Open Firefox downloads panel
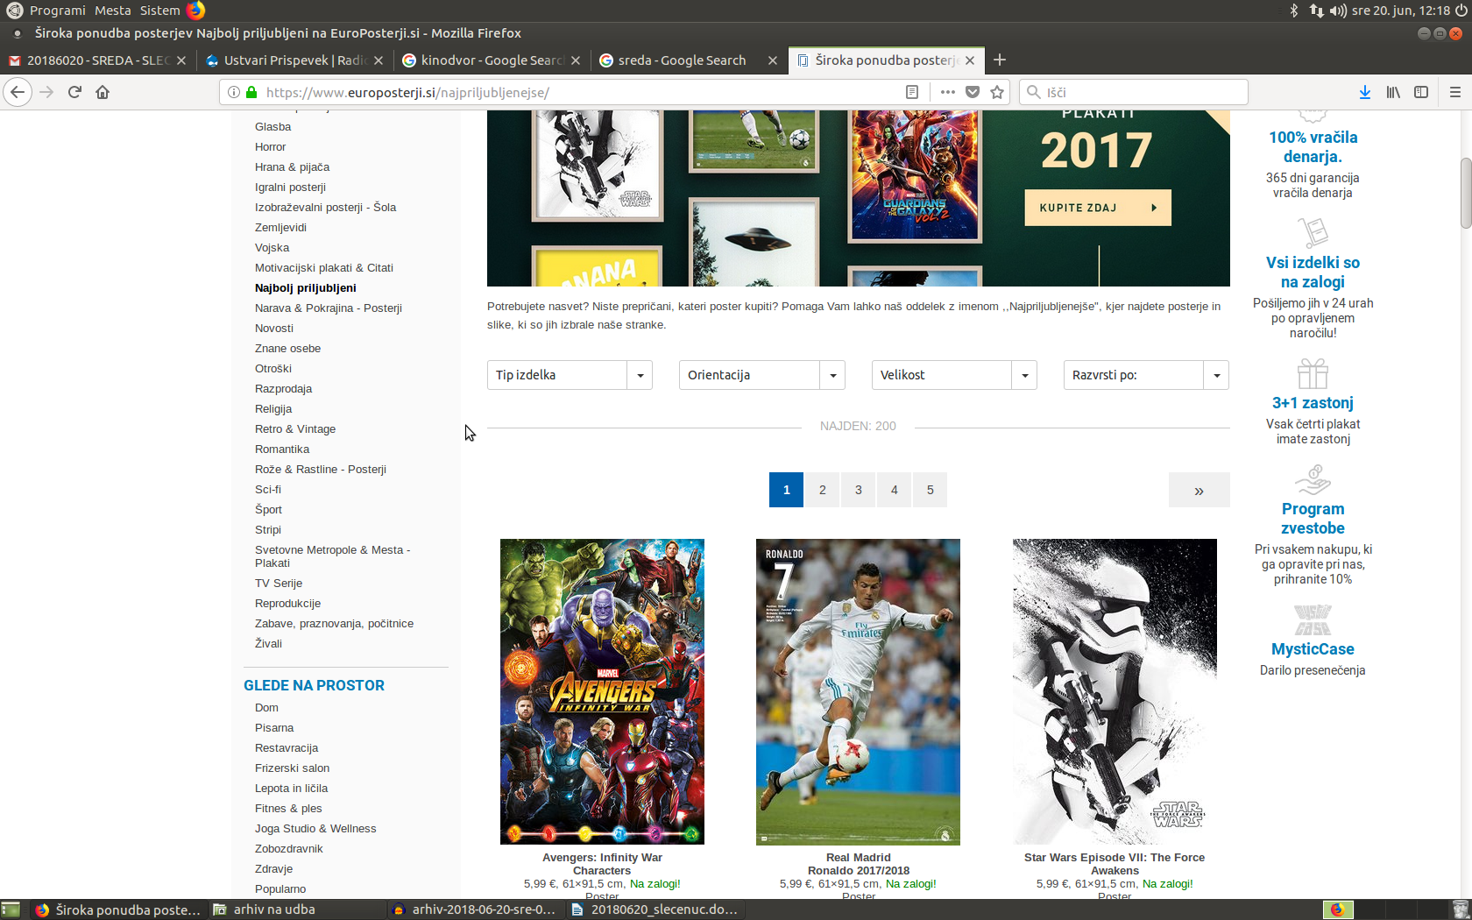Image resolution: width=1472 pixels, height=920 pixels. [x=1364, y=92]
